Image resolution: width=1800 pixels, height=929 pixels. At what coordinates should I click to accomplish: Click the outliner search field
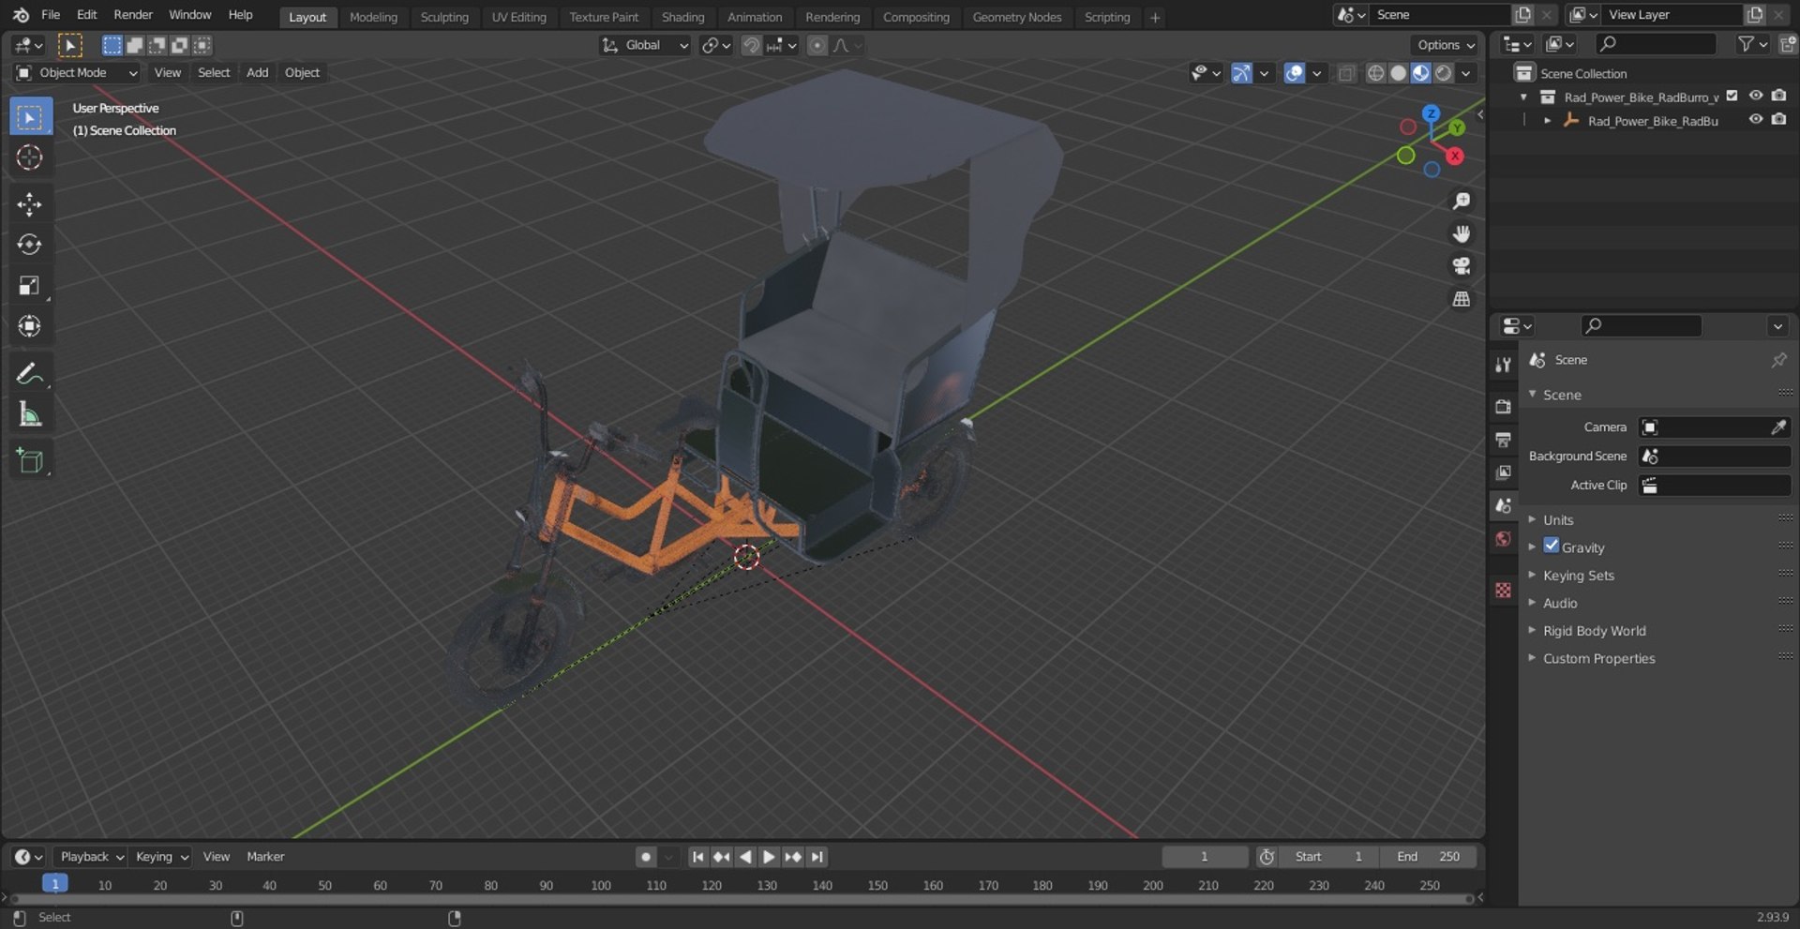pyautogui.click(x=1657, y=44)
